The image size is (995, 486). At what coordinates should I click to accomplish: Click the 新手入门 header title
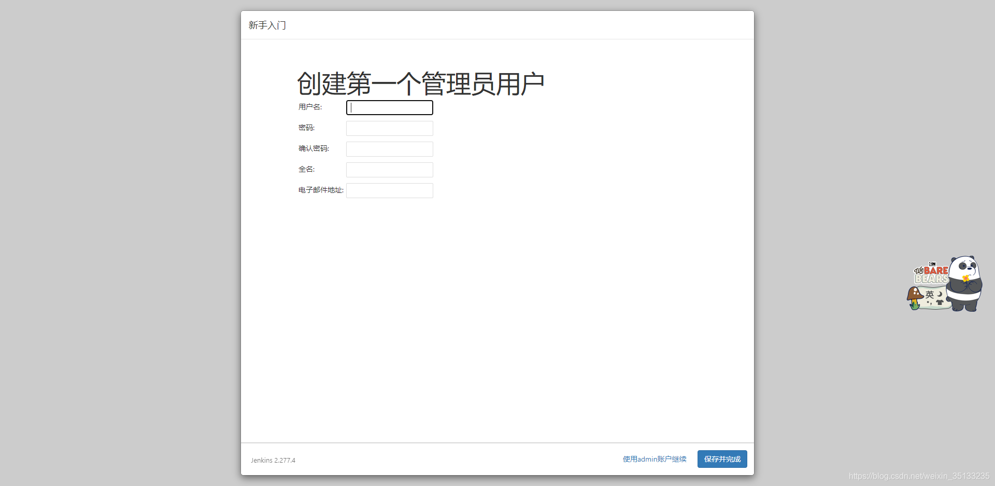point(267,25)
